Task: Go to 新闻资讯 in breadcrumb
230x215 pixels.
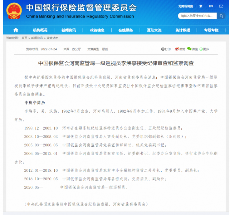Action: [37, 38]
